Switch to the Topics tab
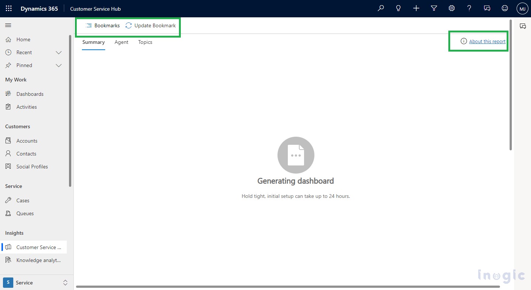The image size is (531, 290). click(x=145, y=42)
